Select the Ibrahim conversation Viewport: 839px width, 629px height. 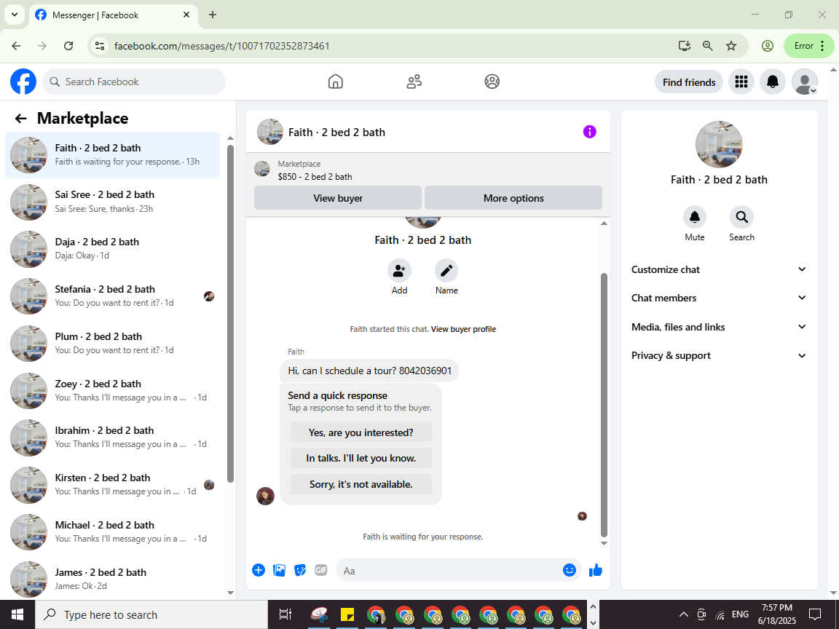(x=112, y=438)
